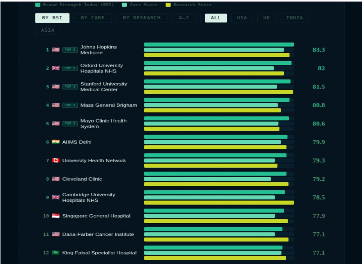Sort hospitals using the A-Z button
The height and width of the screenshot is (264, 362).
click(x=184, y=18)
